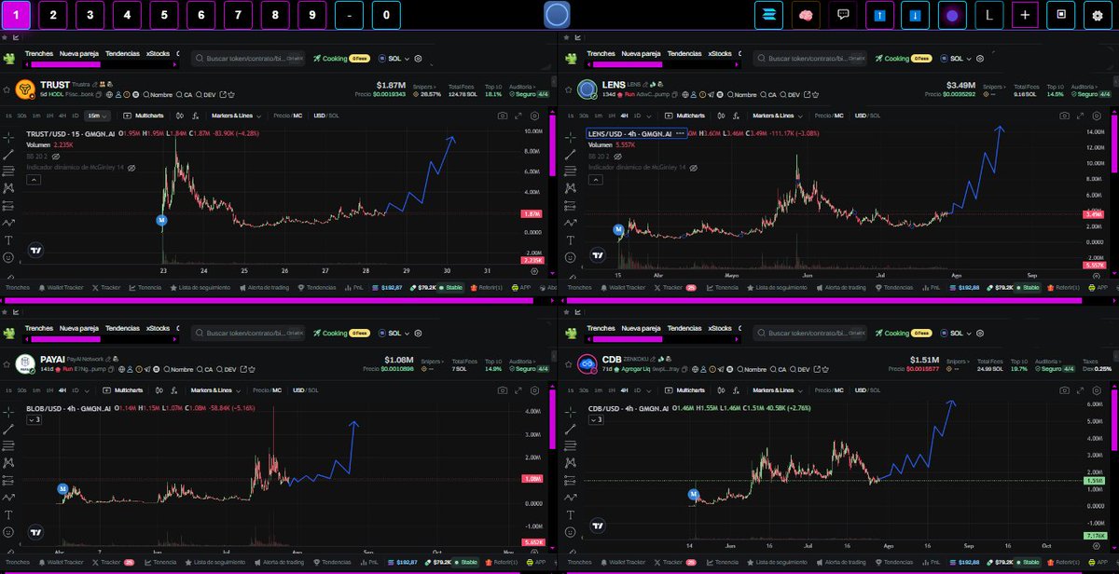Favorite the LENS token with star

(567, 89)
